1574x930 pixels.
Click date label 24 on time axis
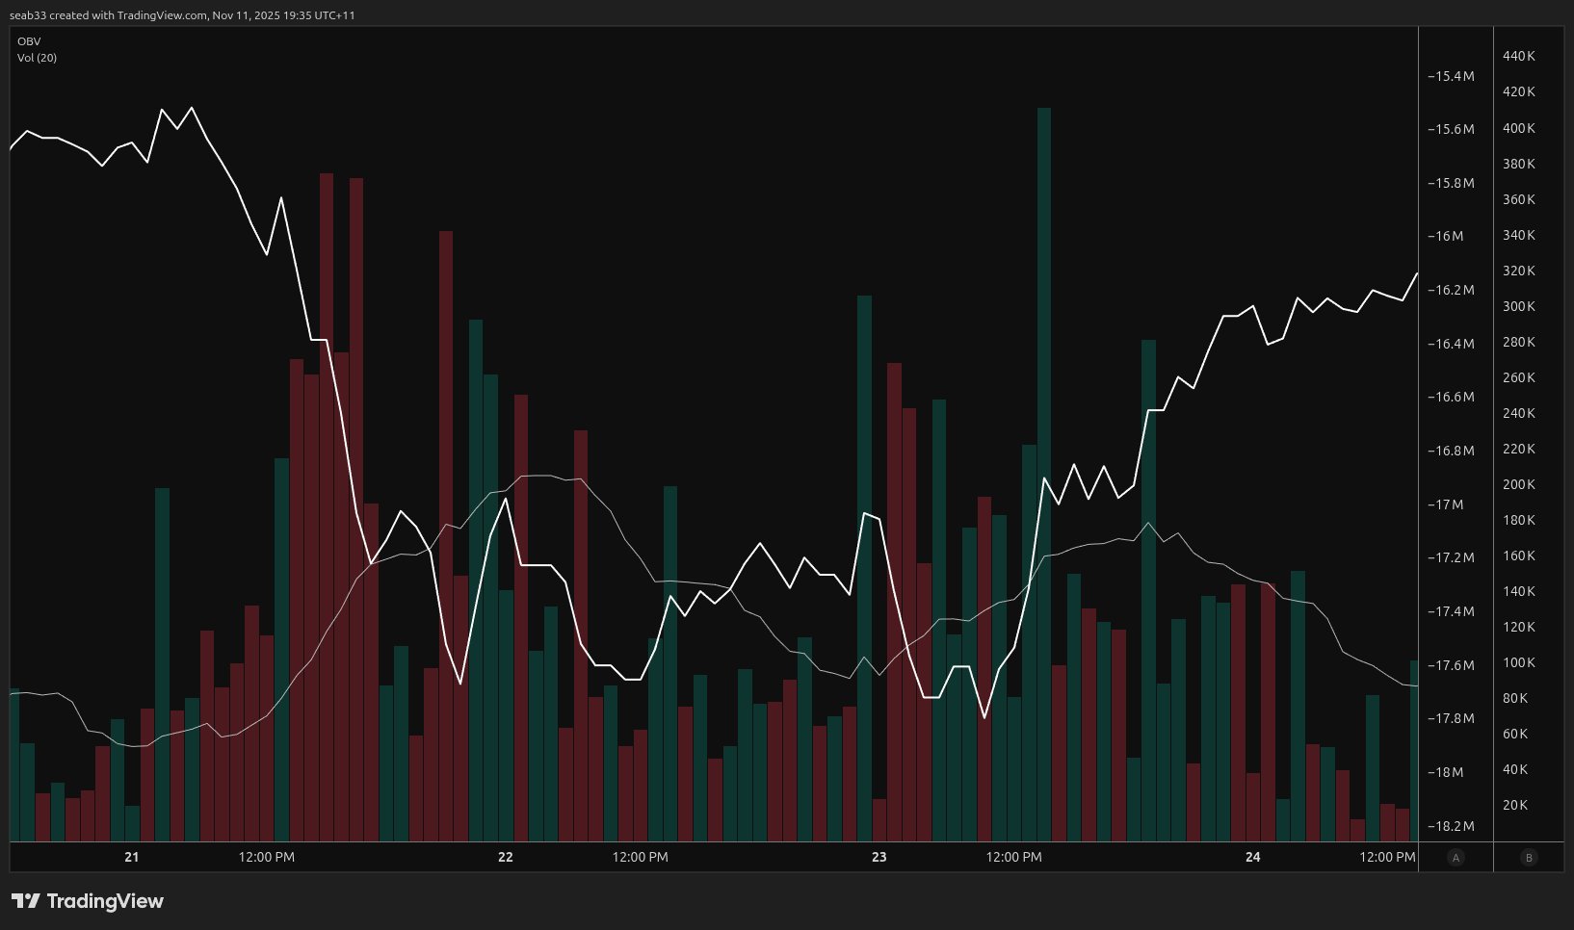click(x=1253, y=857)
